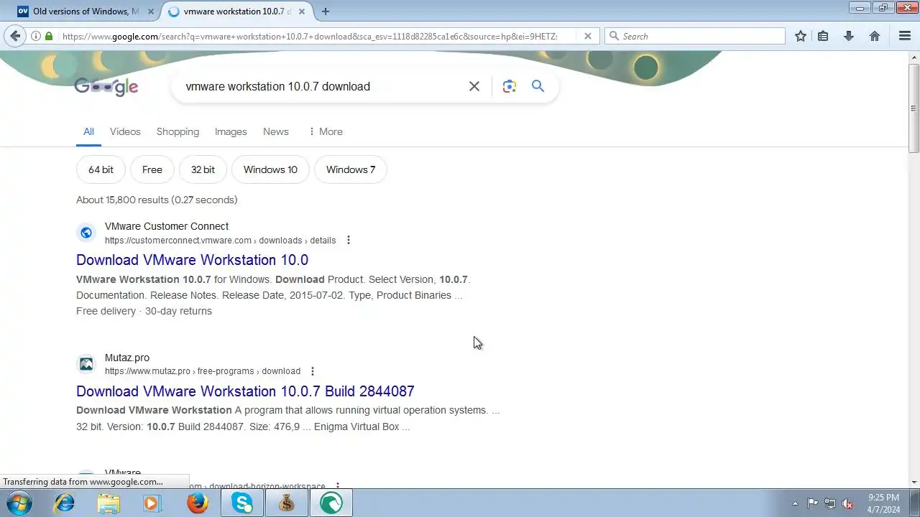Click the page vertical scrollbar thumb
This screenshot has height=517, width=920.
pos(914,109)
